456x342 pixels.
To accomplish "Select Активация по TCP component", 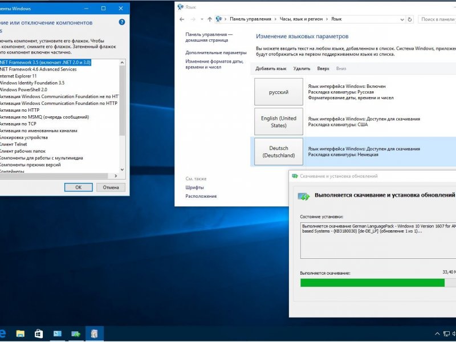I will 18,124.
